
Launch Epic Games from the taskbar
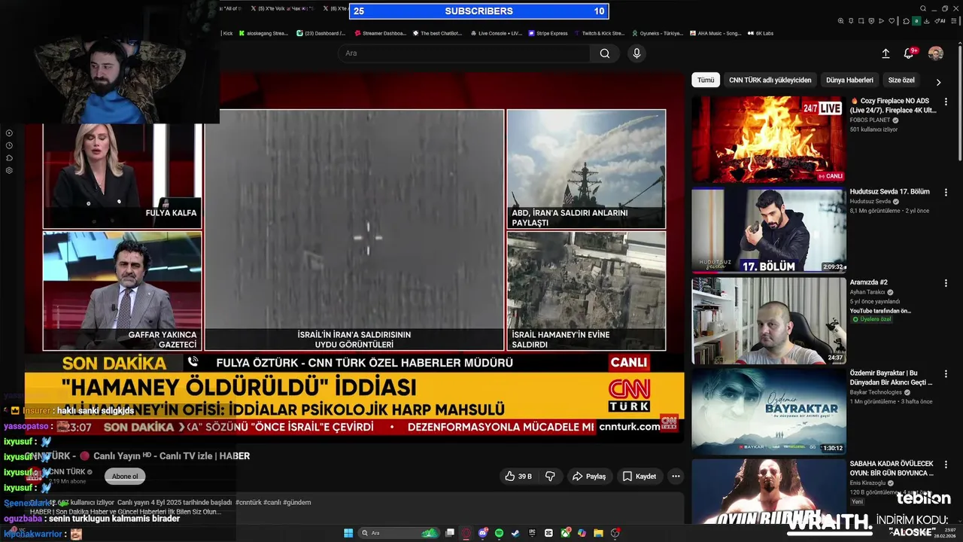tap(532, 533)
